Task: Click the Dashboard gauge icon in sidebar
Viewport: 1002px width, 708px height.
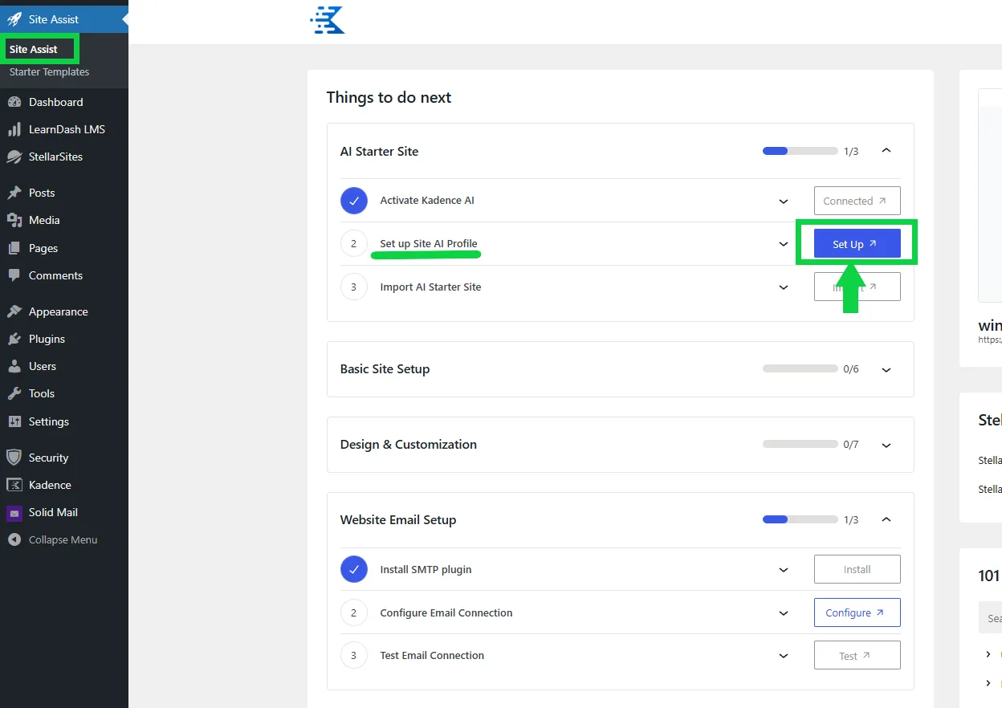Action: click(x=14, y=102)
